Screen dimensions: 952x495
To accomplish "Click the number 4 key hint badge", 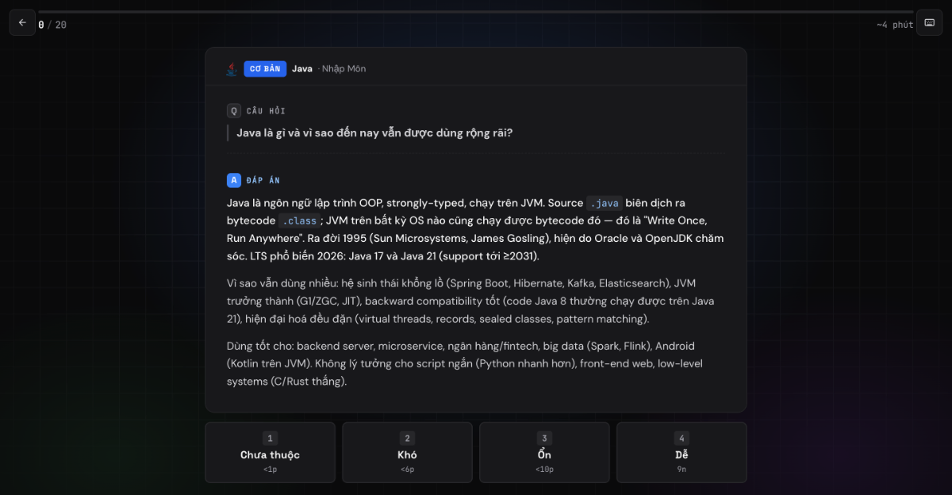I will click(x=681, y=438).
